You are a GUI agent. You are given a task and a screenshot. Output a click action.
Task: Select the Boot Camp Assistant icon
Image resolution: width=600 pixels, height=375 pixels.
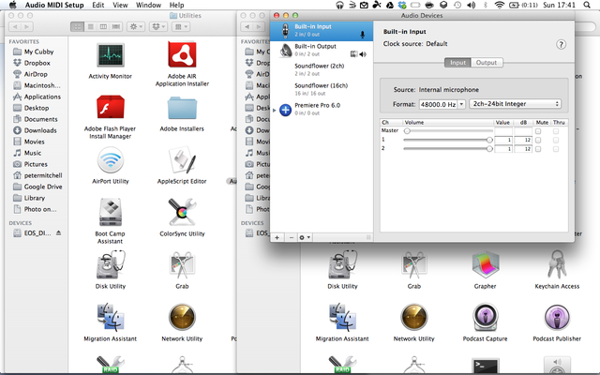pyautogui.click(x=111, y=213)
